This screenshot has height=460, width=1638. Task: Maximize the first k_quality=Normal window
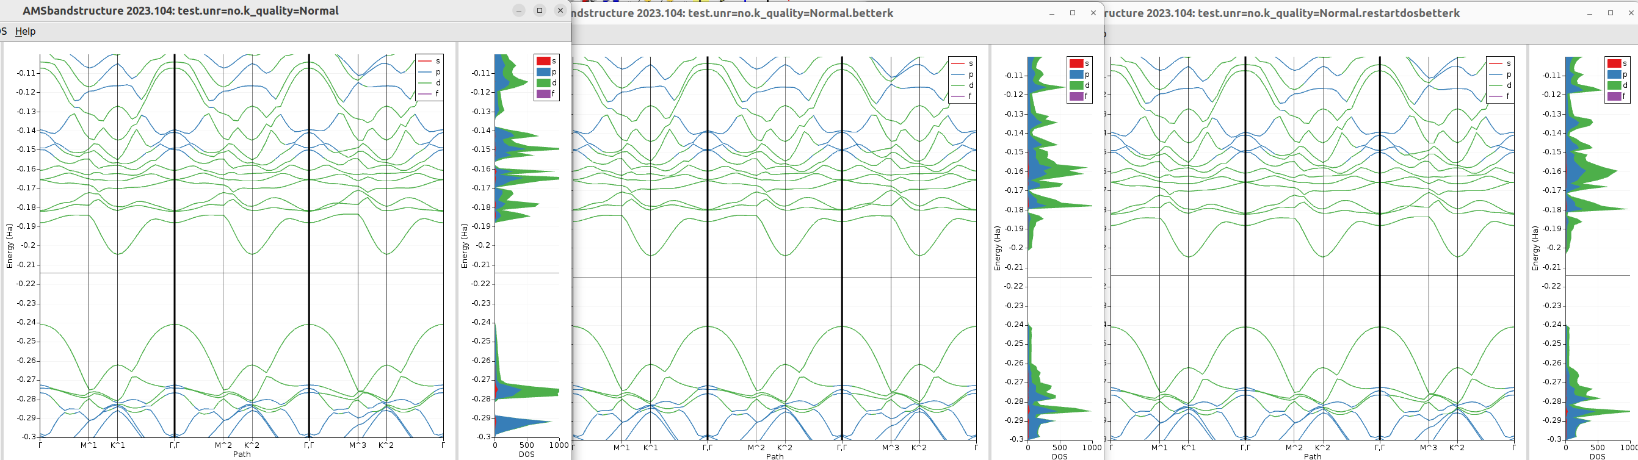[x=539, y=10]
